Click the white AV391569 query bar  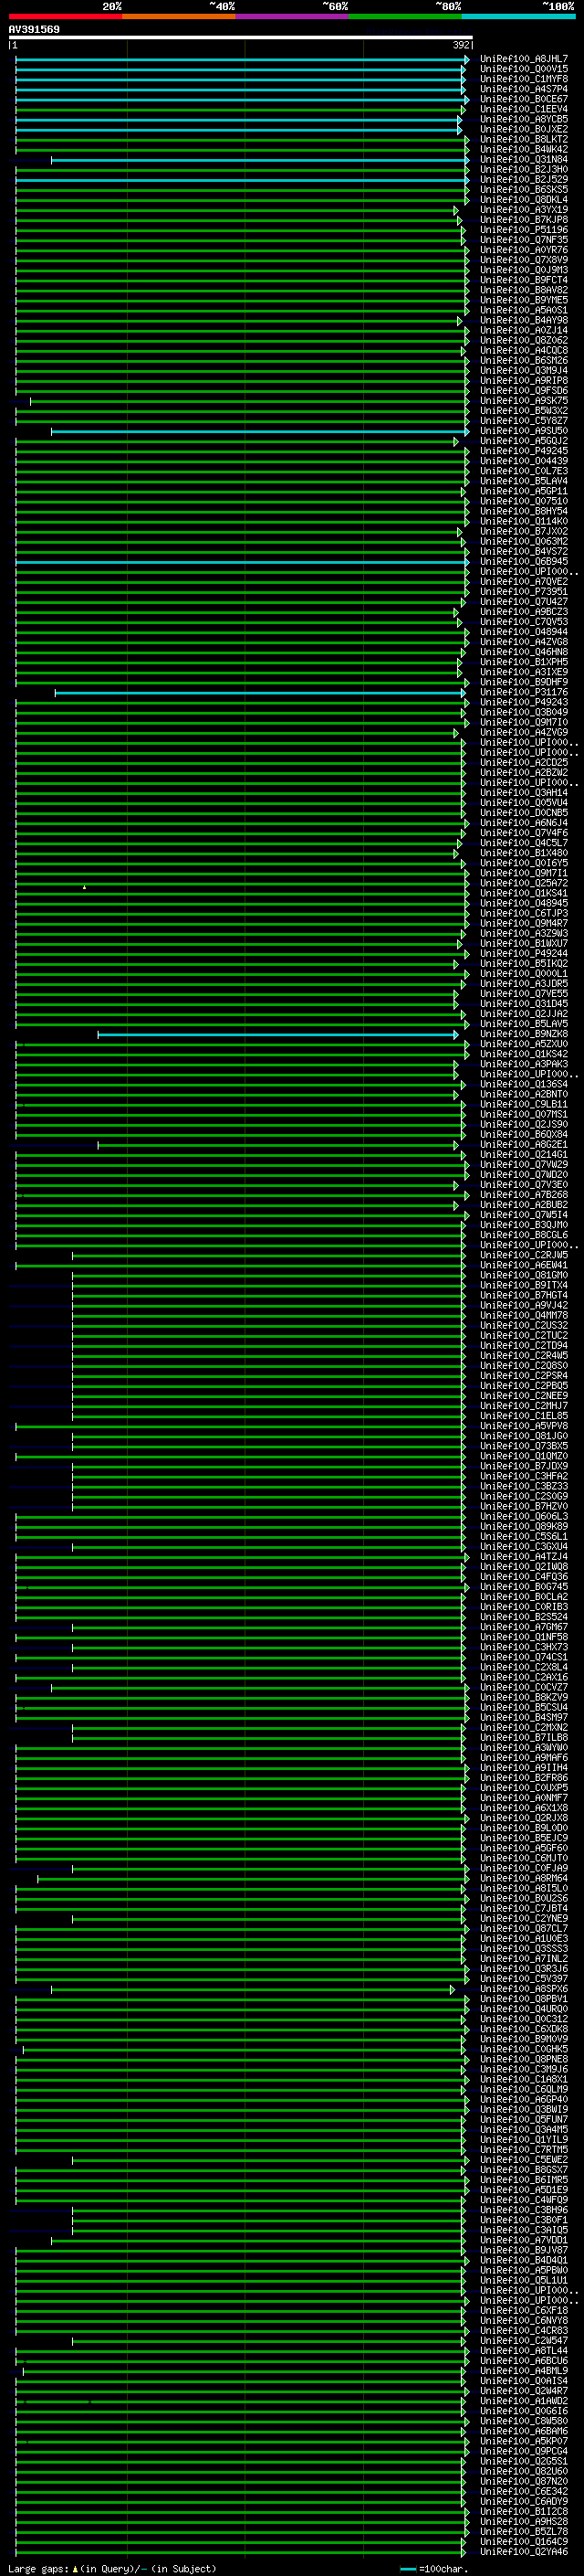(241, 38)
